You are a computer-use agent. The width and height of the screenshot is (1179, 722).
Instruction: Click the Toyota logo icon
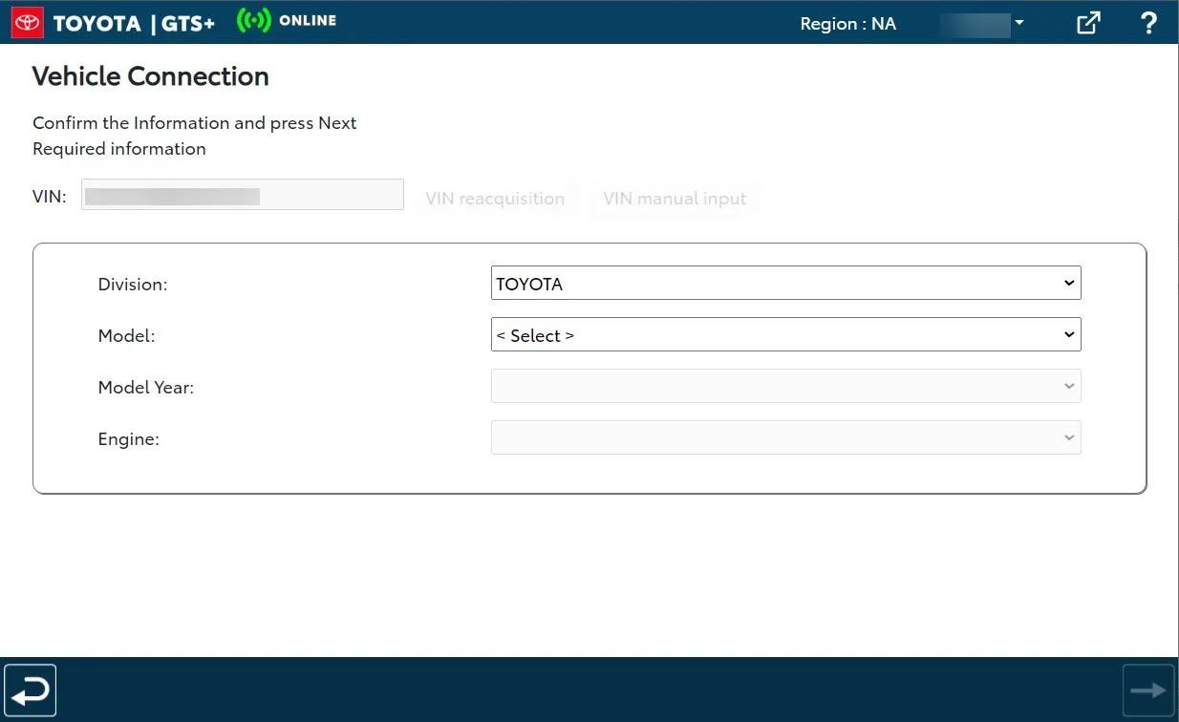[x=28, y=23]
